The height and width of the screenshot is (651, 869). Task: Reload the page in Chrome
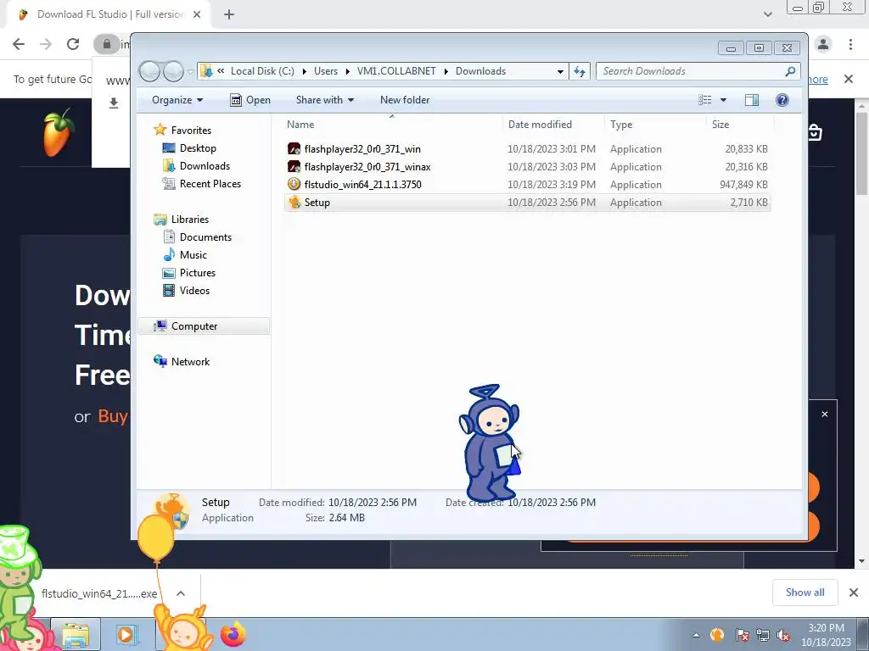(x=73, y=44)
